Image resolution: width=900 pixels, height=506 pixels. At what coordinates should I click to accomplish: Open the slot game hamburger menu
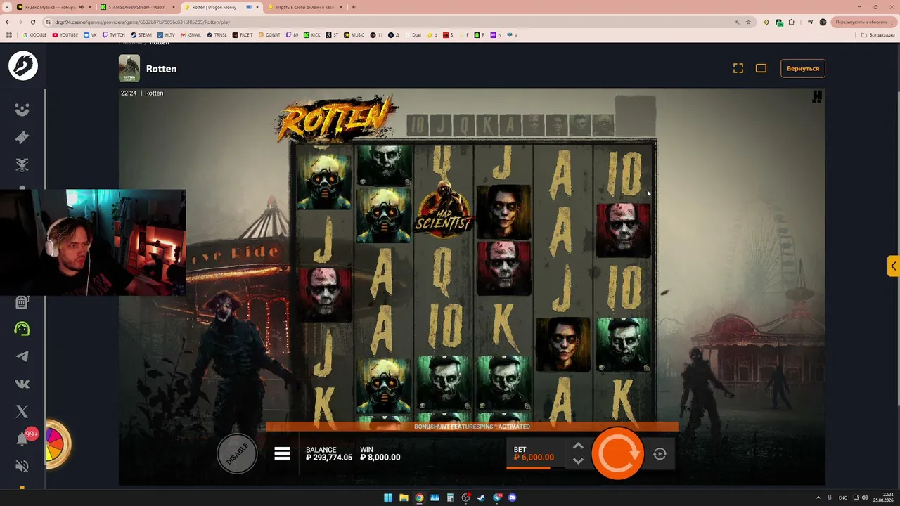click(282, 453)
